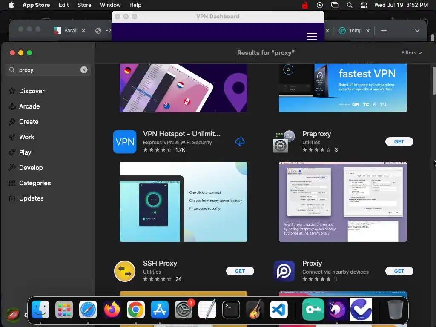Get the Proxiy app
The width and height of the screenshot is (436, 327).
[399, 271]
